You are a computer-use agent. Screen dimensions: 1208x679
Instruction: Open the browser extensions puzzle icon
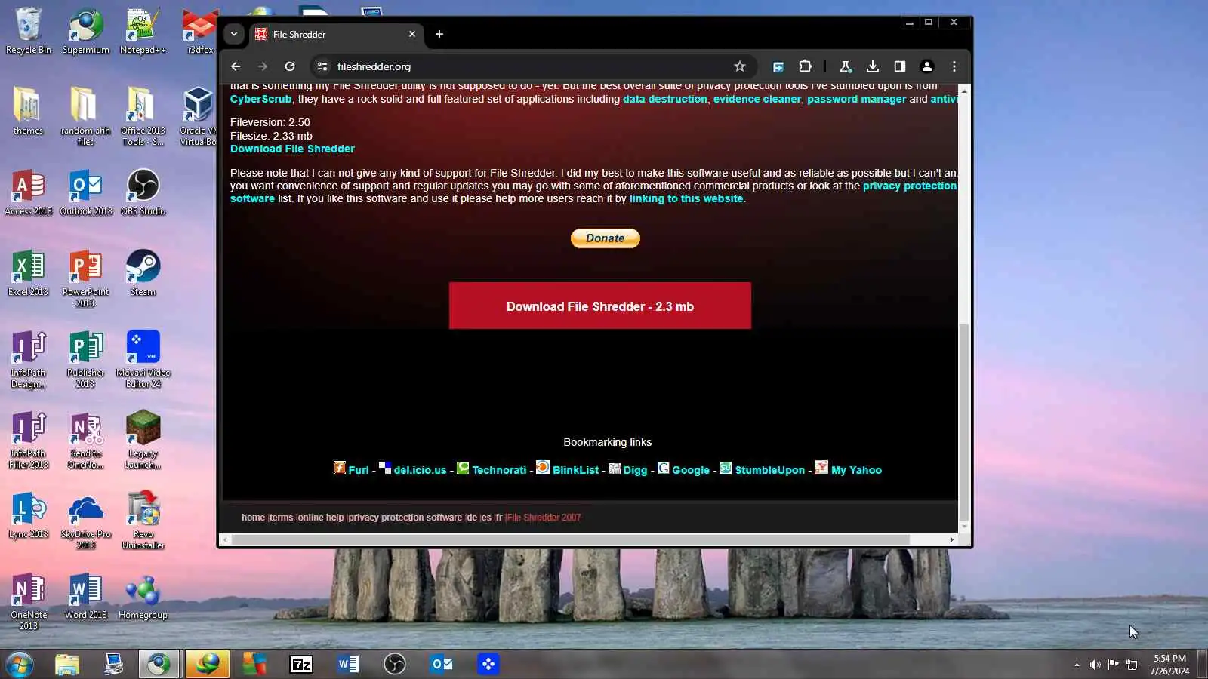806,66
